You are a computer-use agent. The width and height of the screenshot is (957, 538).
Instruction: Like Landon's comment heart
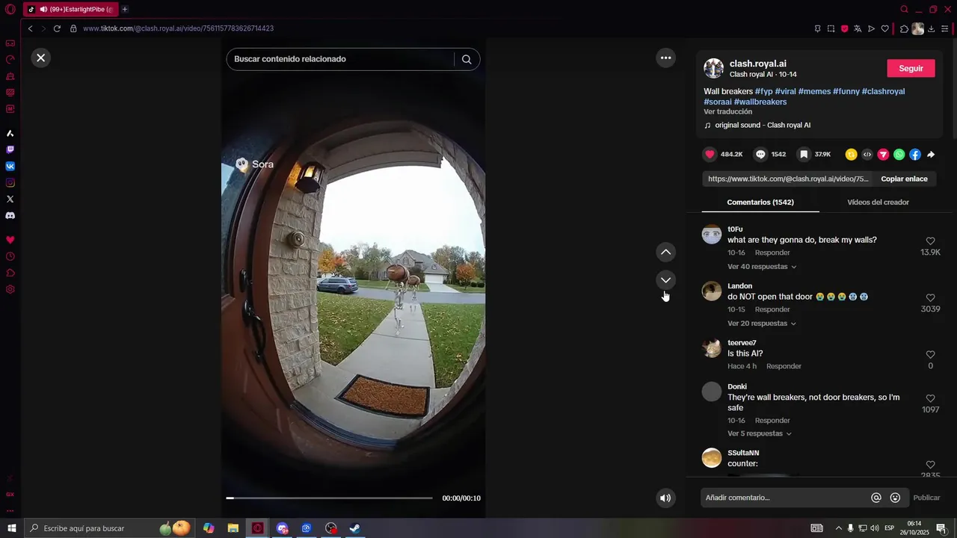[930, 297]
